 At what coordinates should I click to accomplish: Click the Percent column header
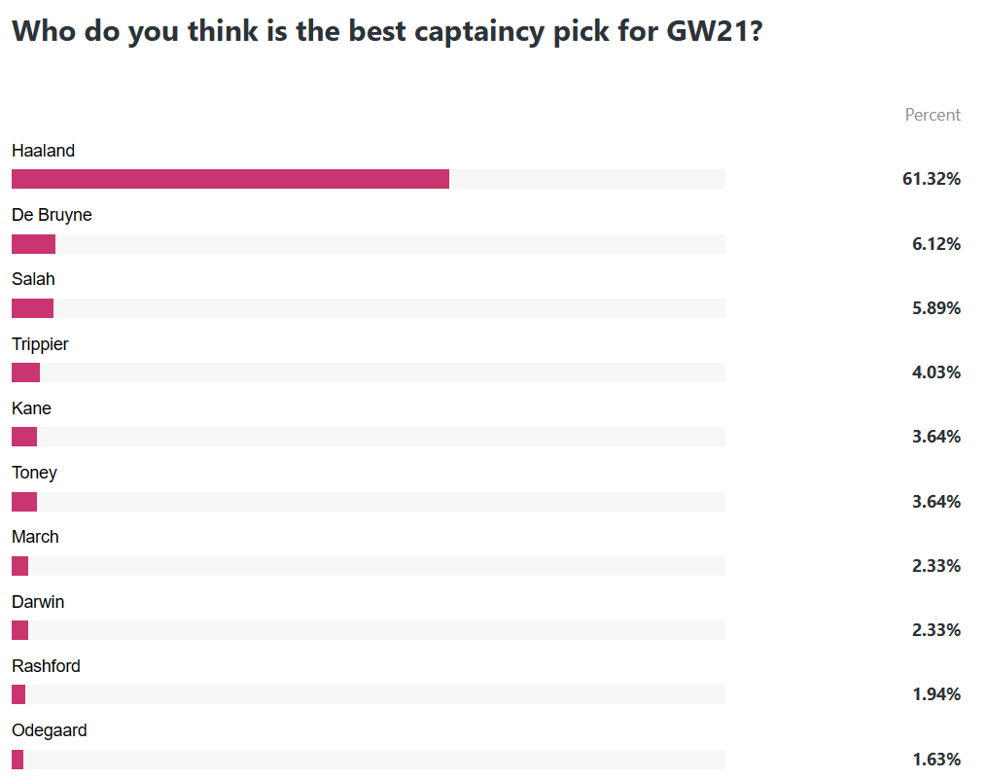933,115
